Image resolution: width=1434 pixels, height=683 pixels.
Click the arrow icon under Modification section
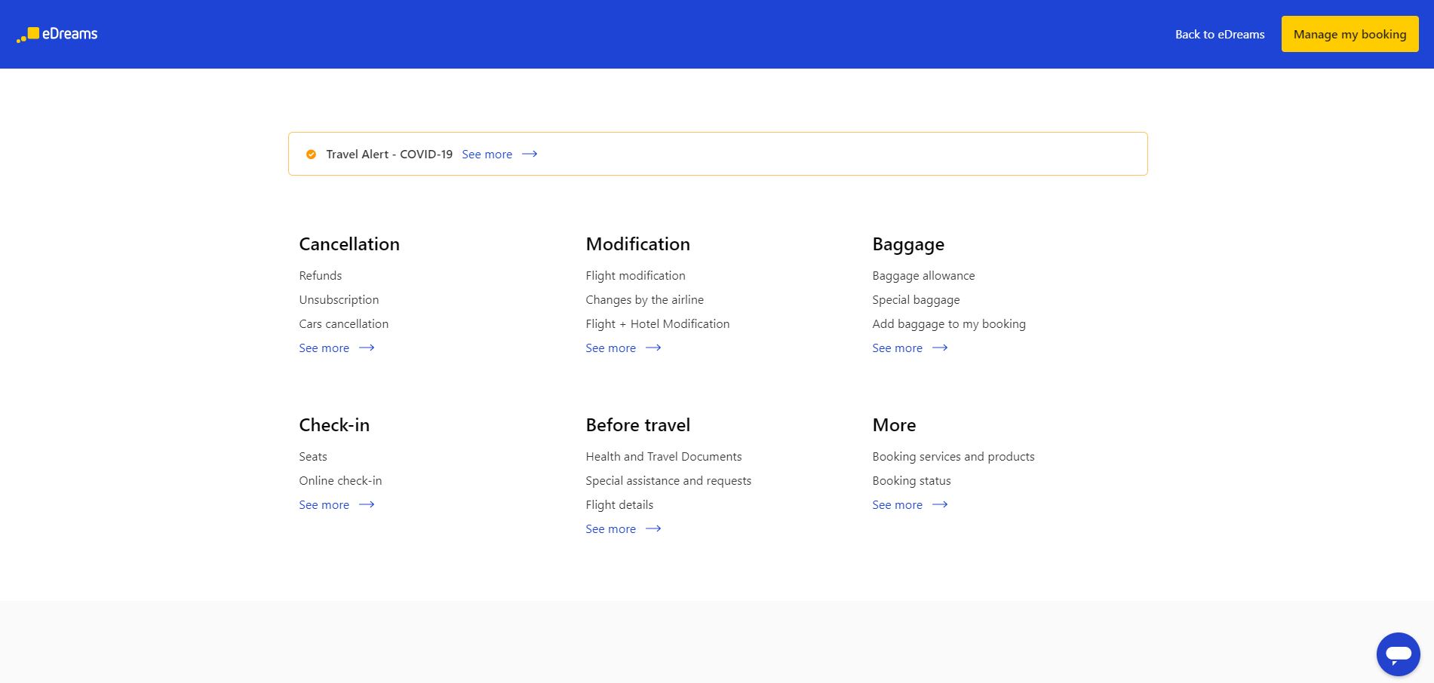tap(653, 348)
